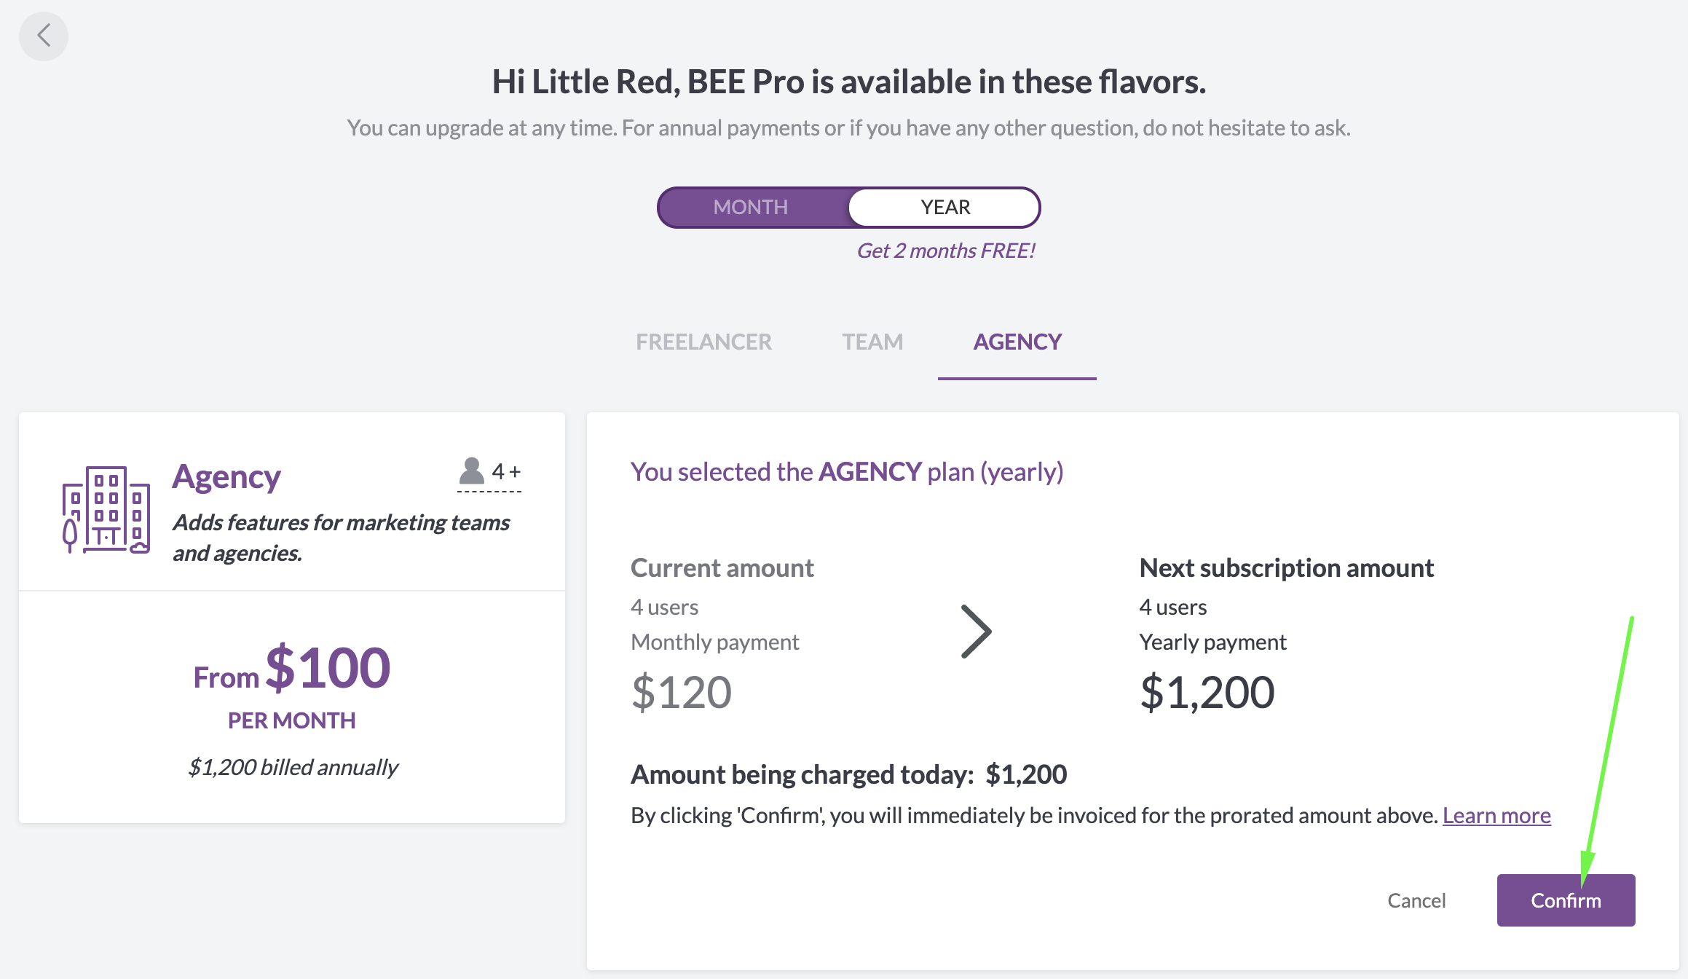Switch billing to MONTH
Image resolution: width=1688 pixels, height=979 pixels.
pos(751,208)
